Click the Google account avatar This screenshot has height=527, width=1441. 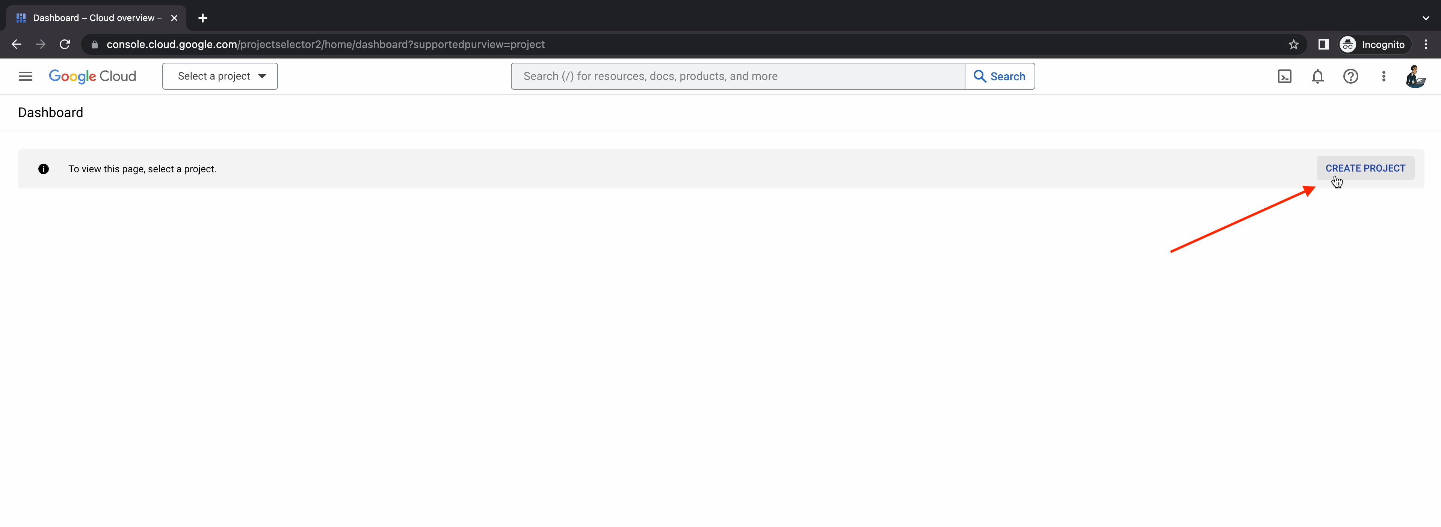[x=1415, y=76]
